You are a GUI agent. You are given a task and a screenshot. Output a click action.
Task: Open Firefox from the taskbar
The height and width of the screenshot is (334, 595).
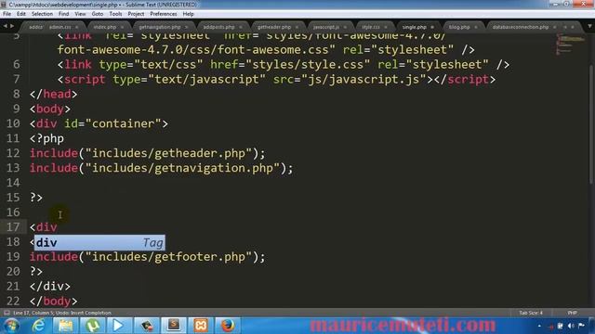tap(227, 326)
